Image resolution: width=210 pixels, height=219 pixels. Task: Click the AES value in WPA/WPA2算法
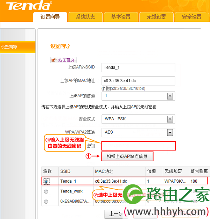[109, 132]
